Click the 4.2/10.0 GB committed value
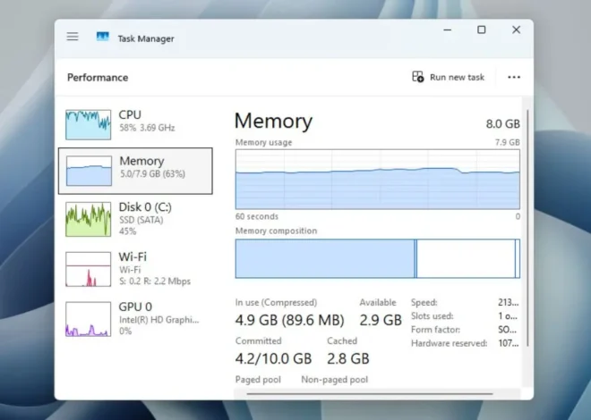 (273, 358)
